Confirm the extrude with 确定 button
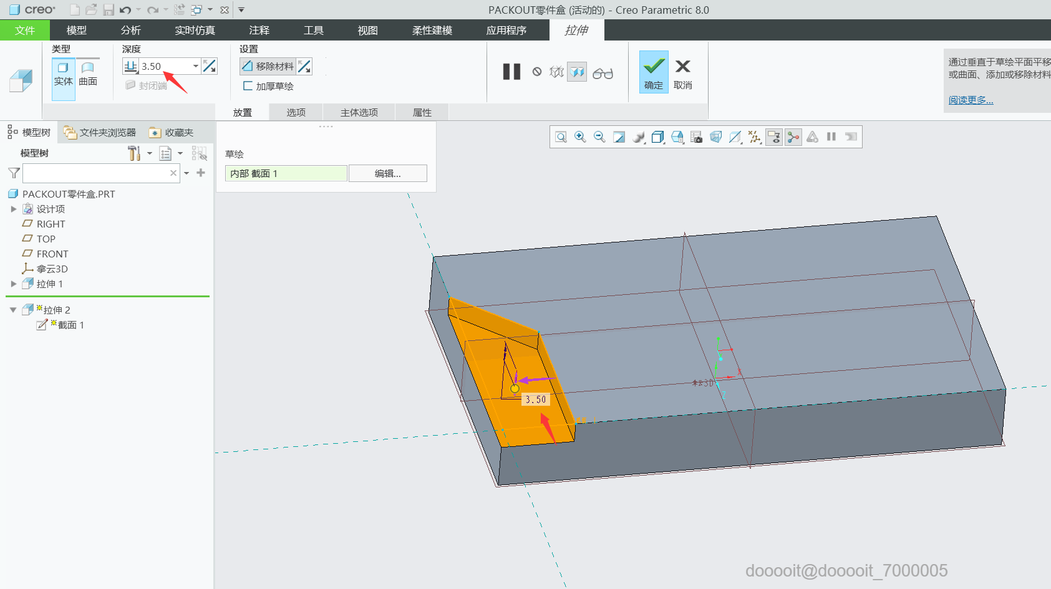This screenshot has height=589, width=1051. coord(653,72)
